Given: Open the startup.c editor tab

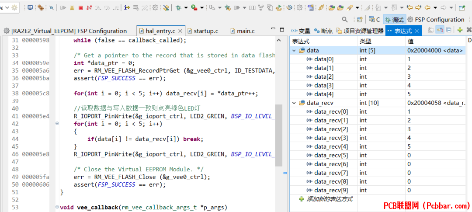Looking at the screenshot, I should click(x=203, y=31).
